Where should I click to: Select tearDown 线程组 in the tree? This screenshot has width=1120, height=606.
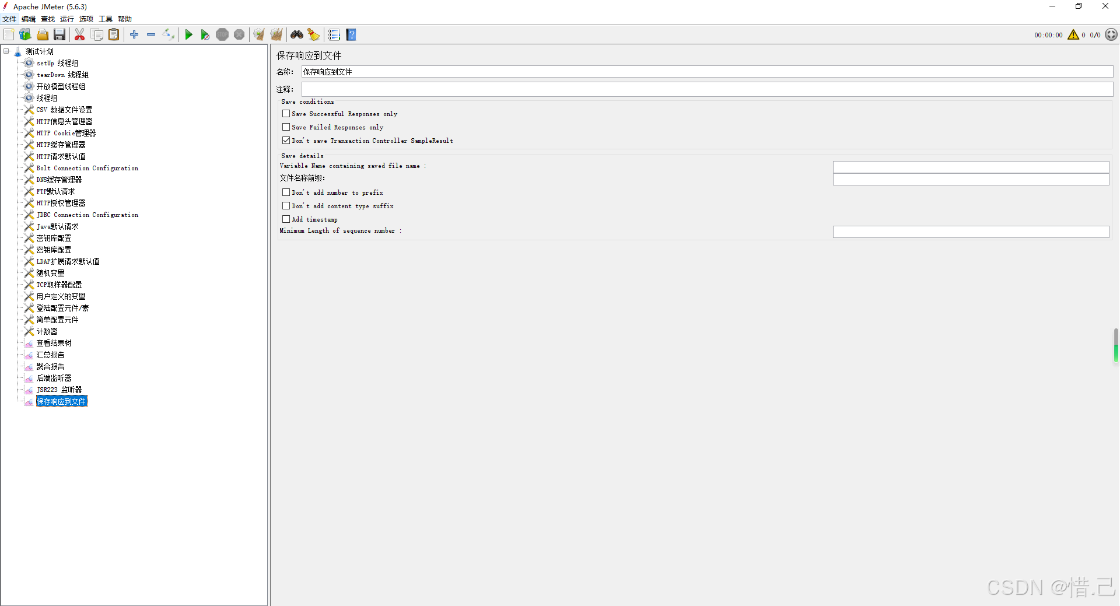tap(62, 75)
